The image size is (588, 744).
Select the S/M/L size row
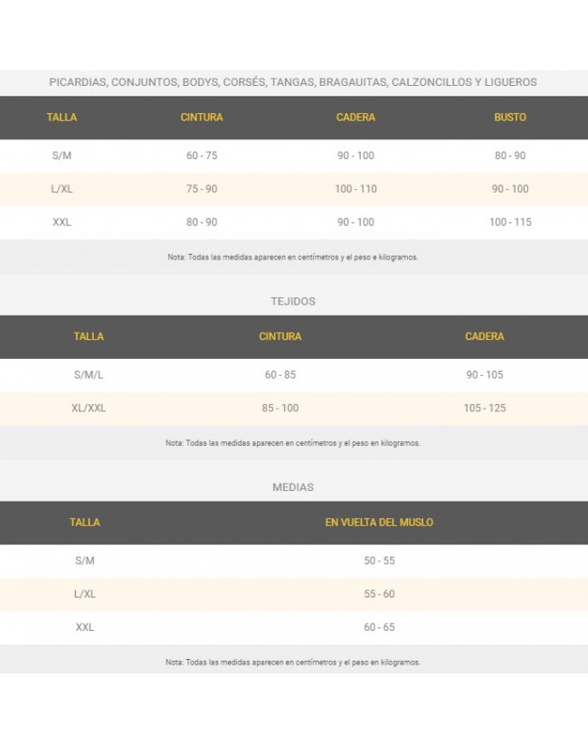pyautogui.click(x=89, y=374)
